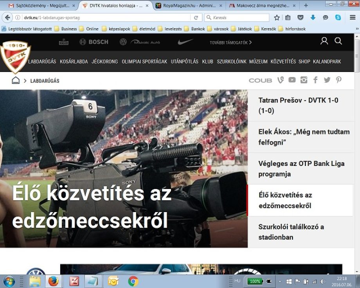Image resolution: width=360 pixels, height=288 pixels.
Task: Open the Twitter icon link
Action: (x=327, y=80)
